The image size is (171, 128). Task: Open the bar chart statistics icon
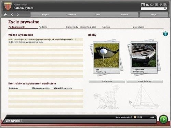pos(147,5)
